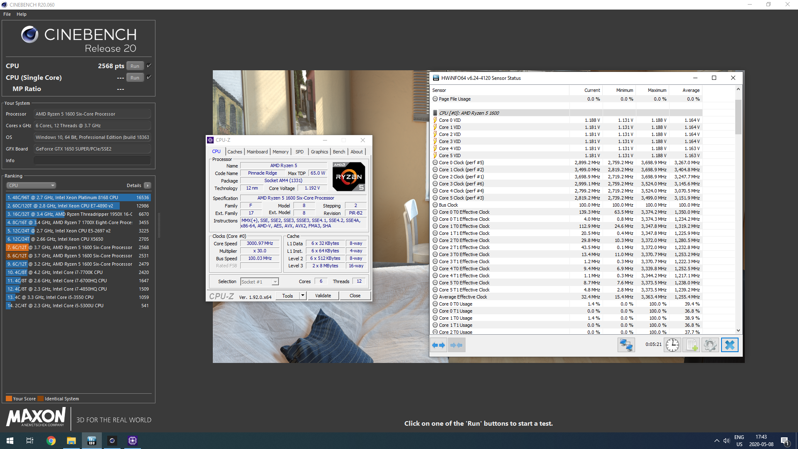
Task: Click HWiNFO scrollbar down arrow
Action: (x=739, y=331)
